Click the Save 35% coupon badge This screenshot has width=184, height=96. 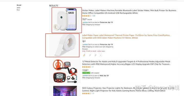86,73
